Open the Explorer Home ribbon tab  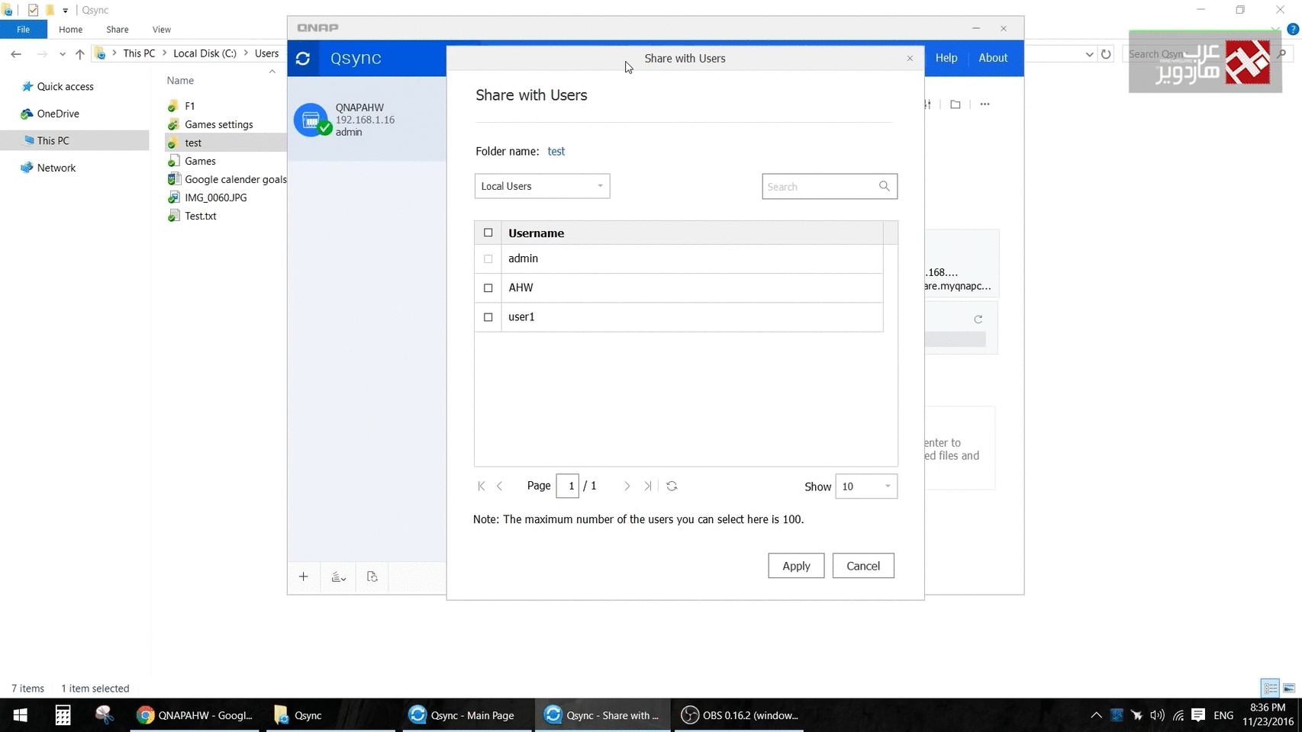(x=70, y=29)
